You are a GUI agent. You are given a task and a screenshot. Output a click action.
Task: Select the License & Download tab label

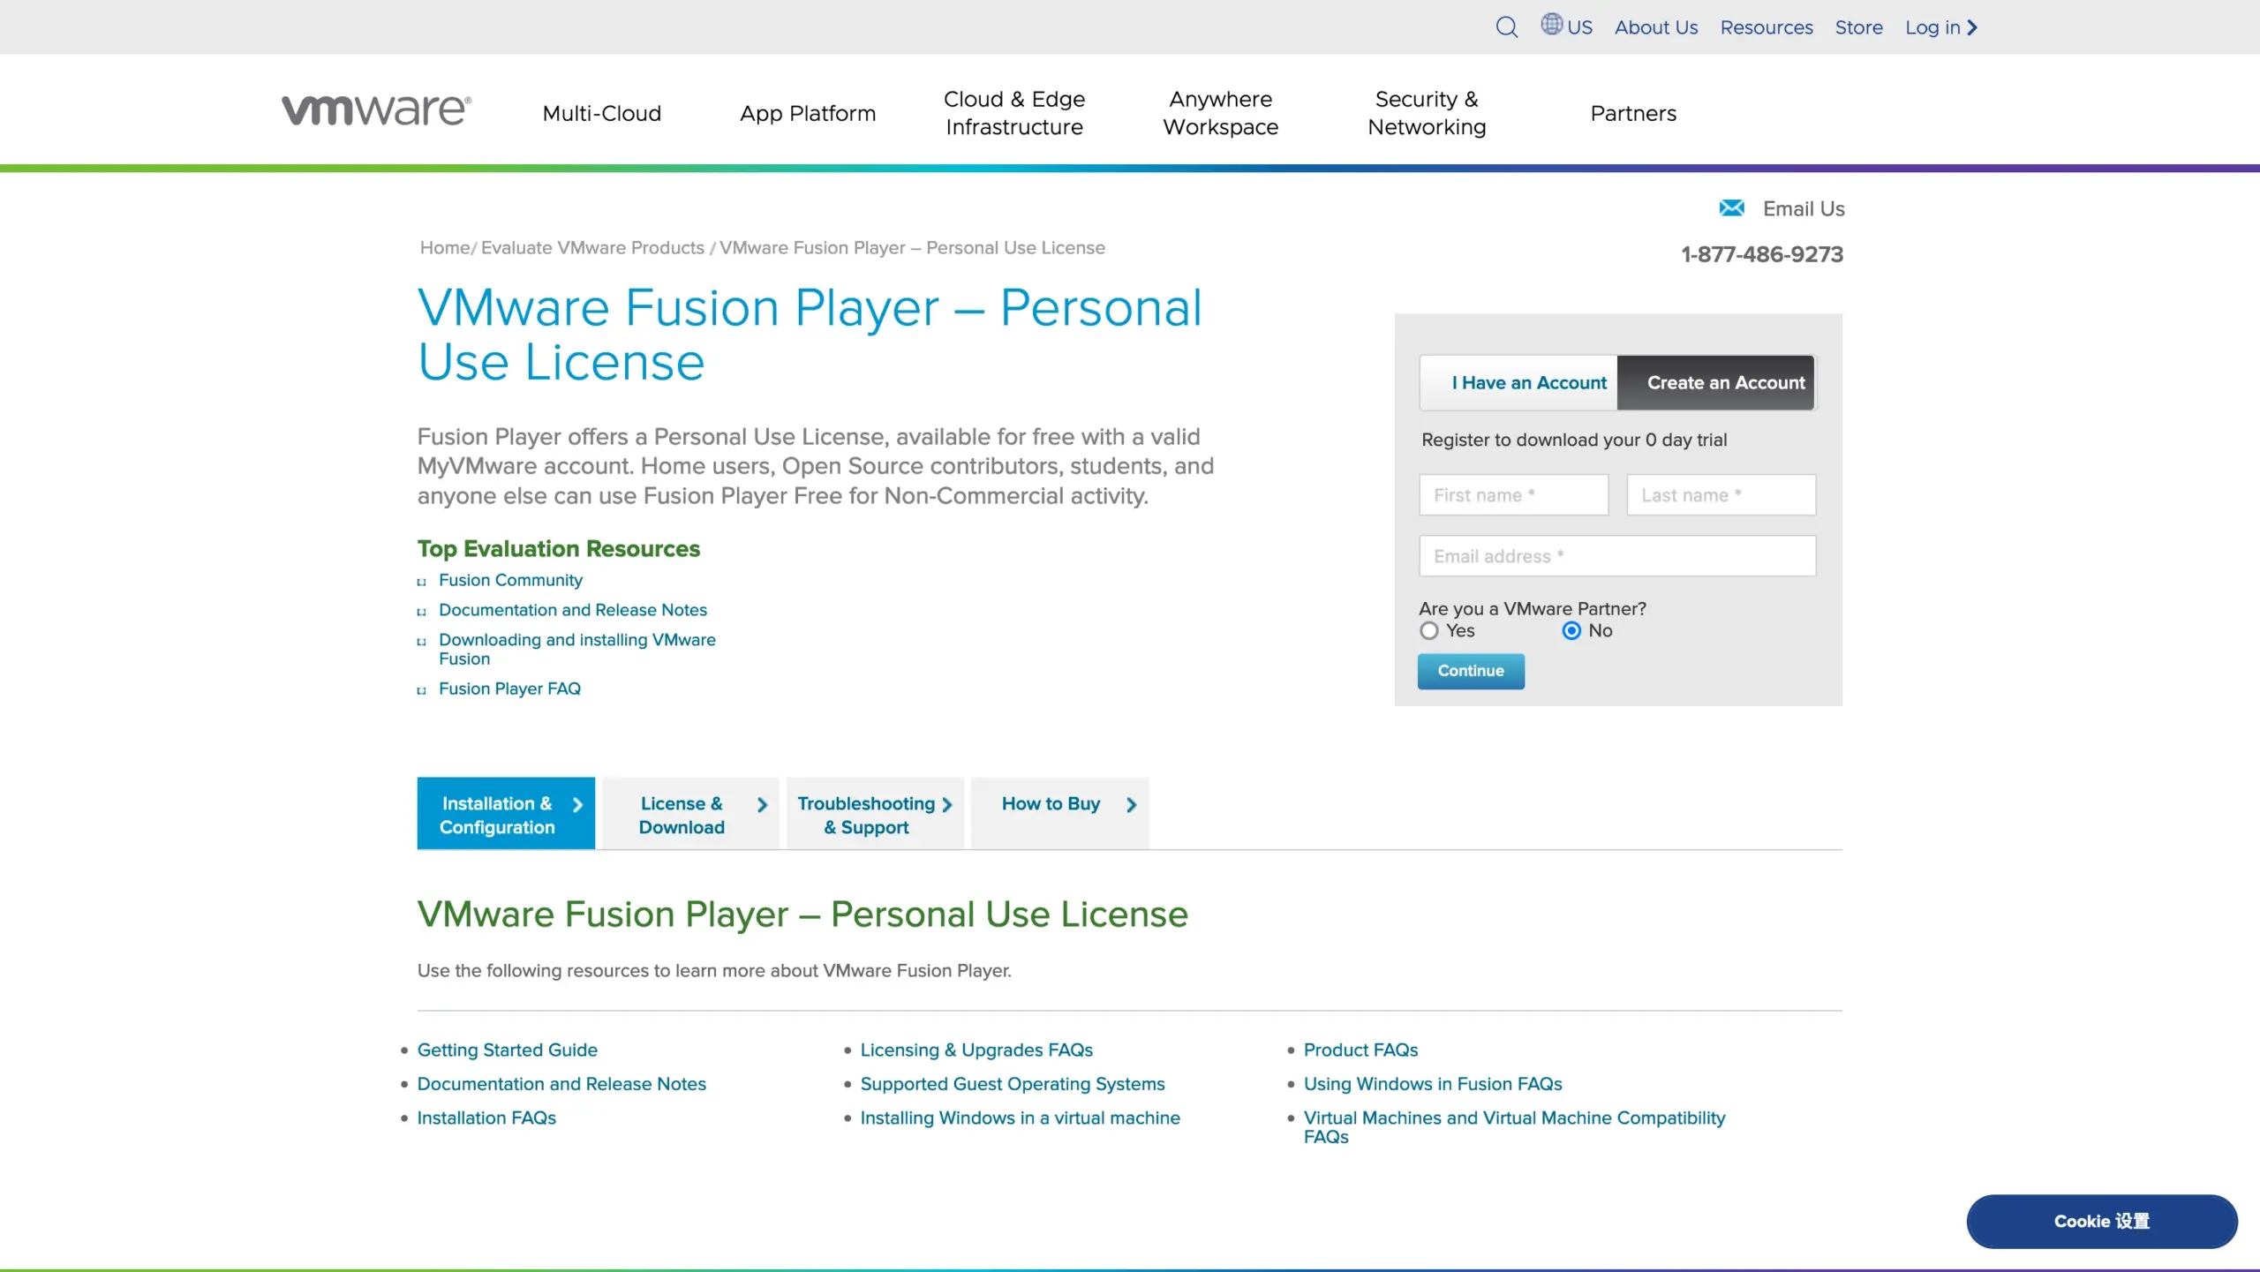pyautogui.click(x=682, y=816)
